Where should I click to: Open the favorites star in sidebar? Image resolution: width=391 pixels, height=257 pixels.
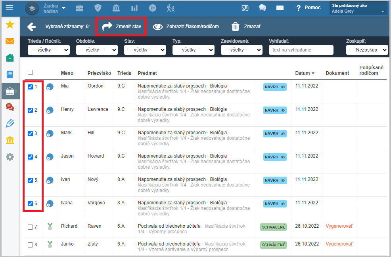10,25
